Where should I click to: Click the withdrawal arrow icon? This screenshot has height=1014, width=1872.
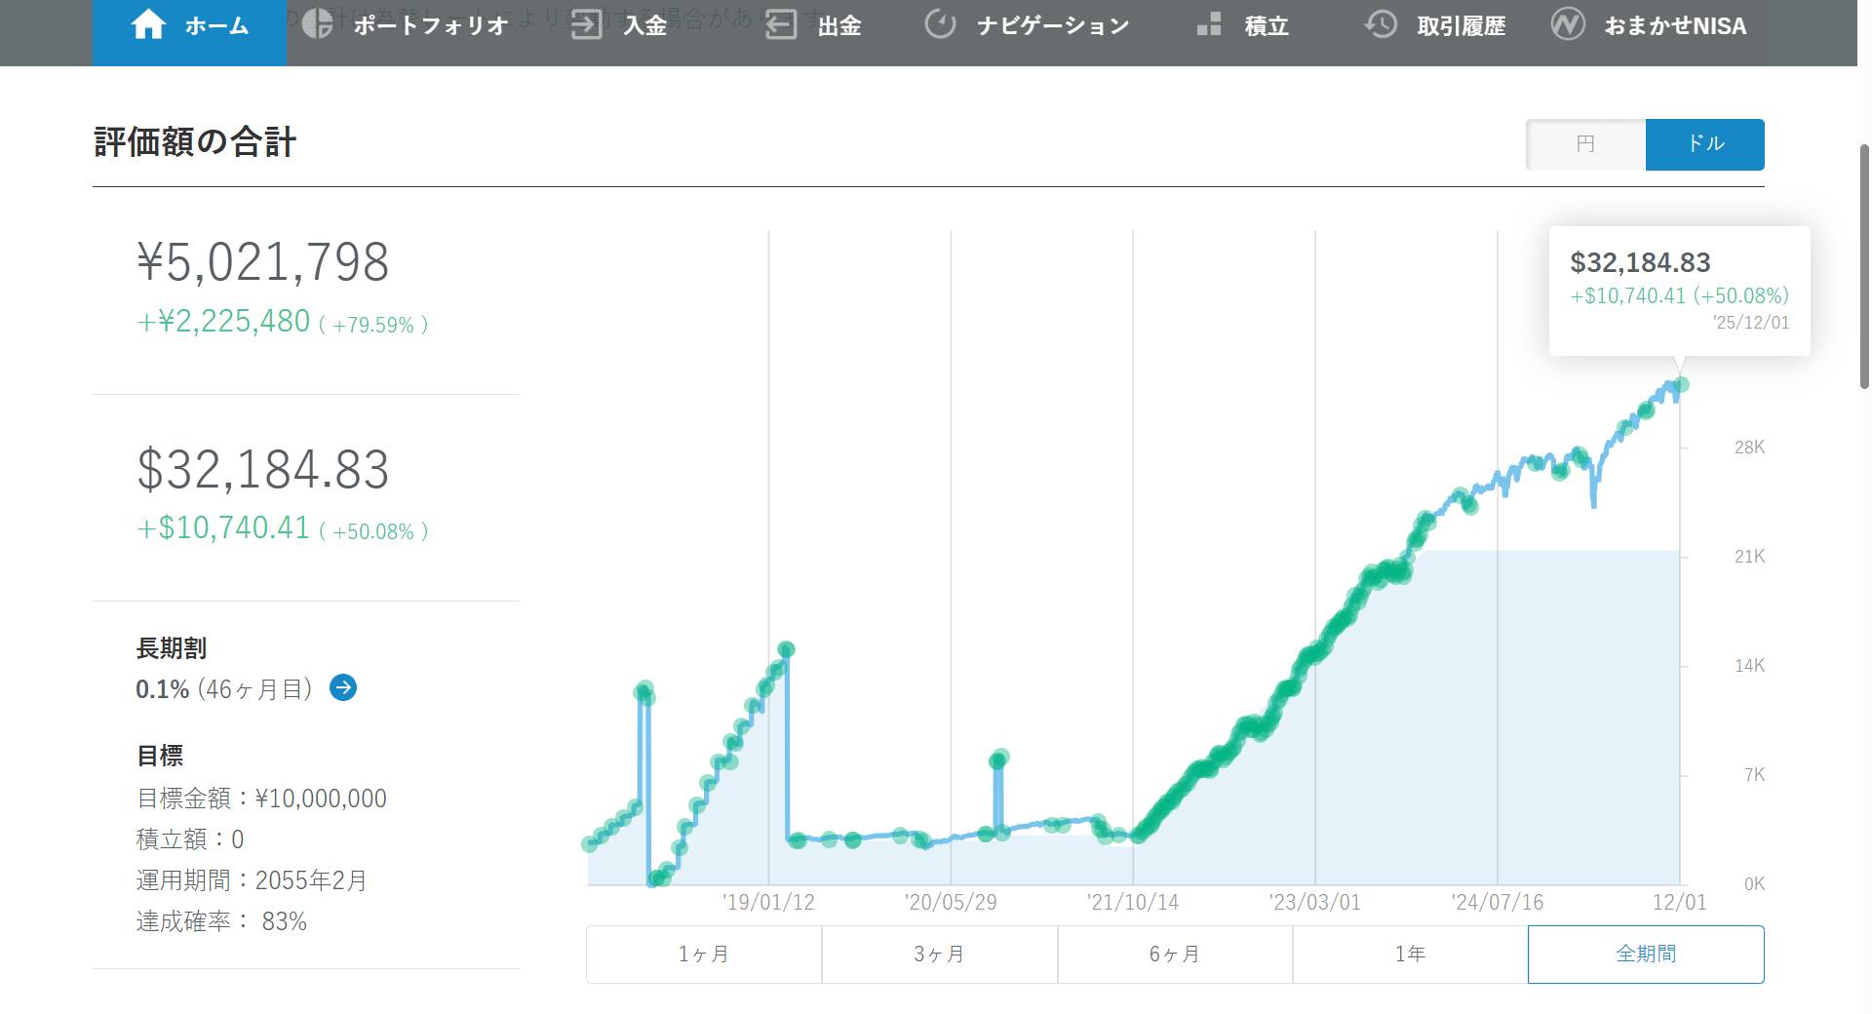[x=781, y=25]
